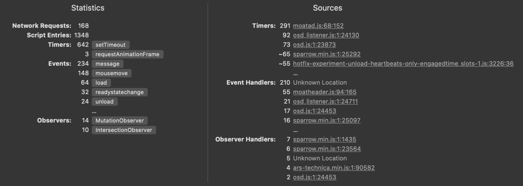Select the unload event tag

click(x=104, y=101)
